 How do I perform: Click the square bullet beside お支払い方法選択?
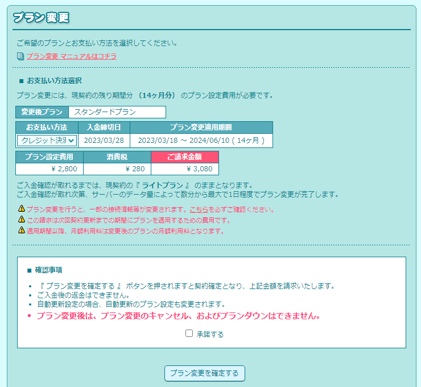pyautogui.click(x=21, y=81)
